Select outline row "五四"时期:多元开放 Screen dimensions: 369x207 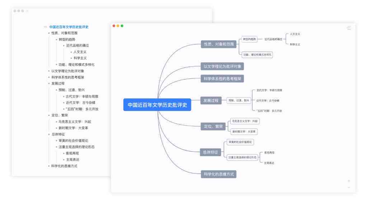[x=82, y=109]
